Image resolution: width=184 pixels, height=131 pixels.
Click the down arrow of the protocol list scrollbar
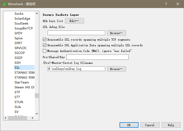(x=37, y=113)
